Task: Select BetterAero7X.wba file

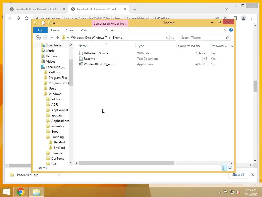Action: 96,53
